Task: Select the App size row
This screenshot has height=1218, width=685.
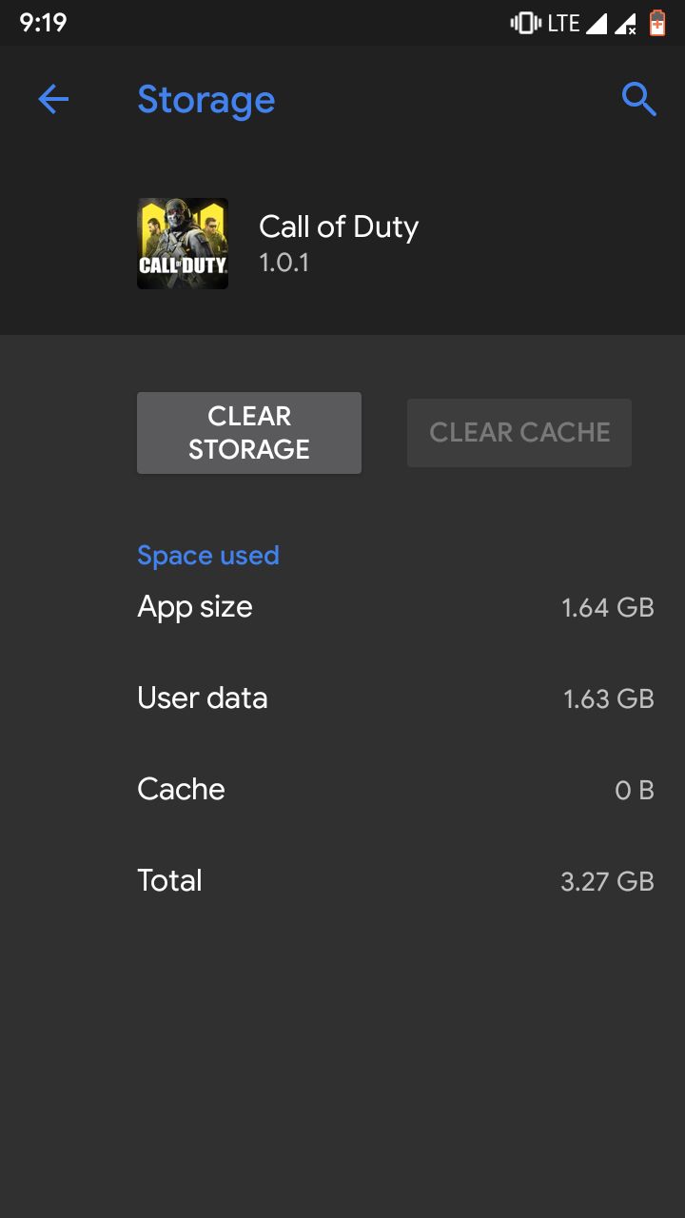Action: [x=396, y=607]
